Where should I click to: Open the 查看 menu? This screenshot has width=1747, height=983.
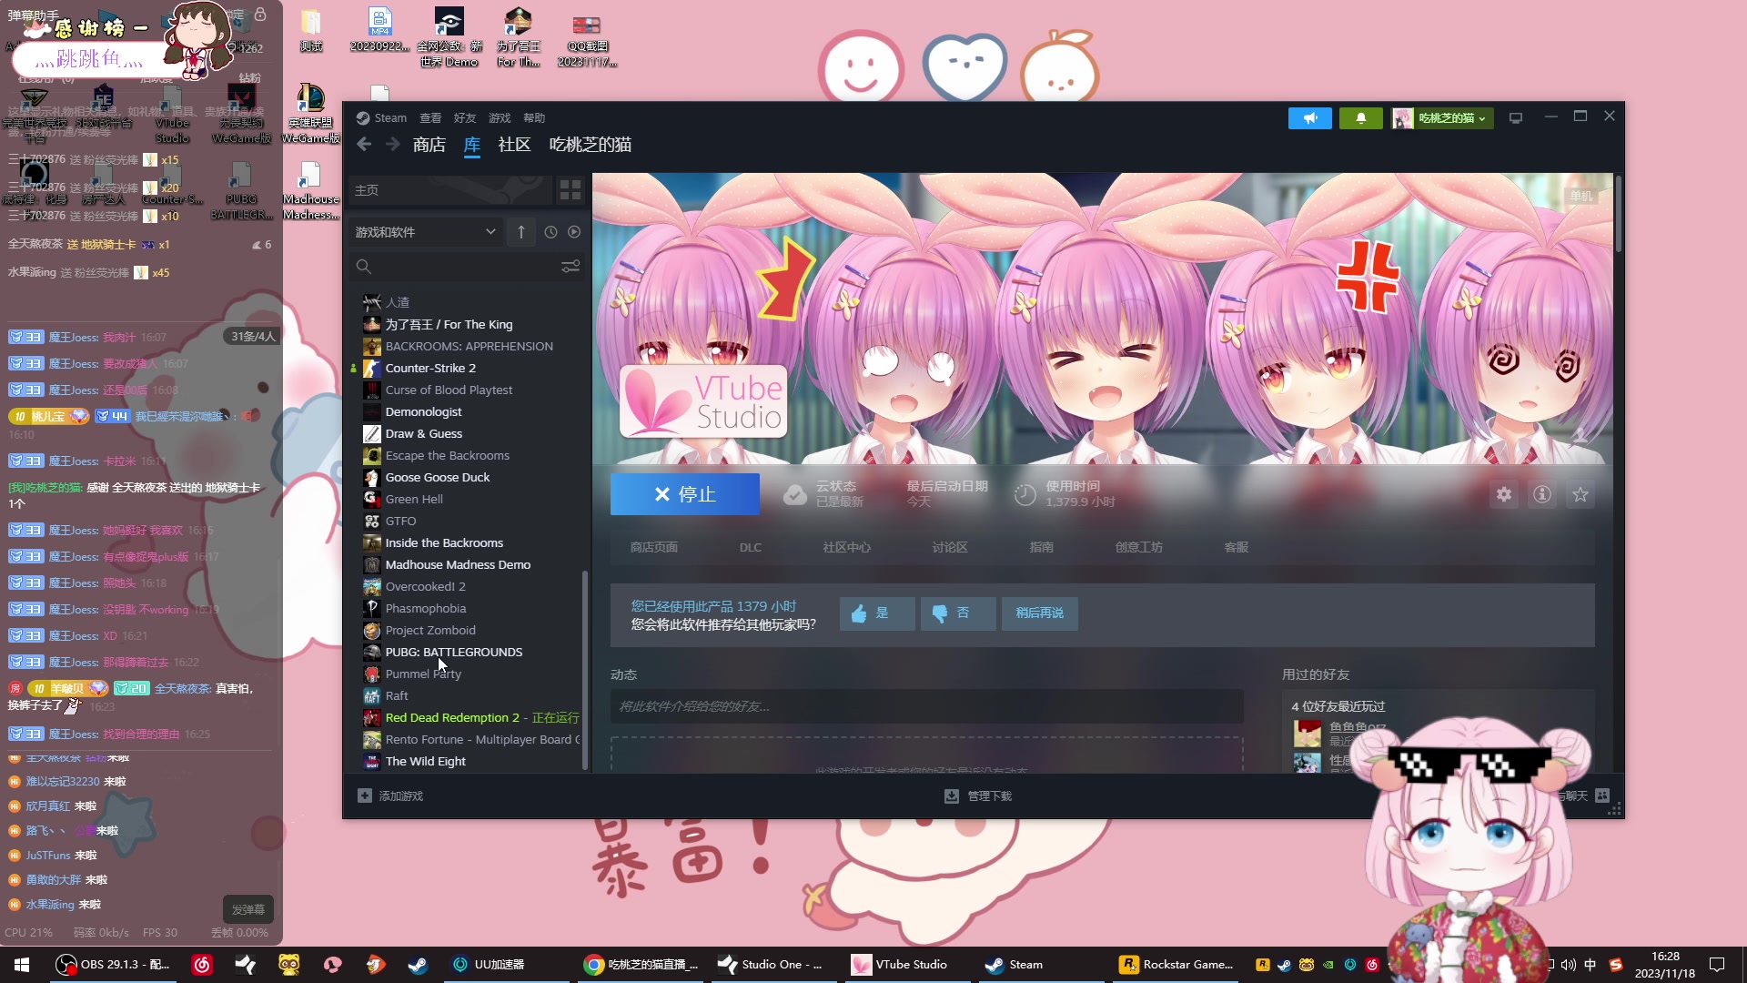coord(430,118)
